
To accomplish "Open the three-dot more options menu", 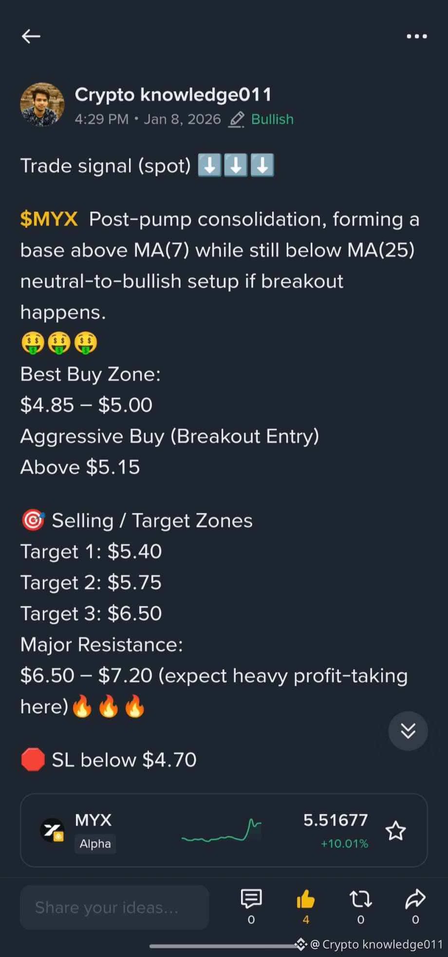I will pyautogui.click(x=417, y=36).
